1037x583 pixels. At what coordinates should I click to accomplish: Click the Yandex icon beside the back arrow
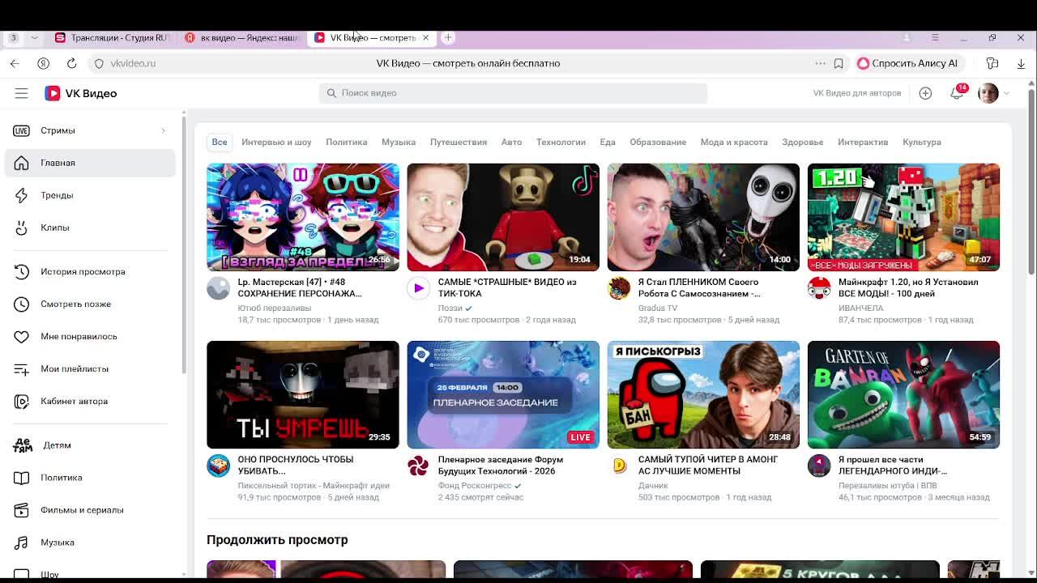coord(43,63)
